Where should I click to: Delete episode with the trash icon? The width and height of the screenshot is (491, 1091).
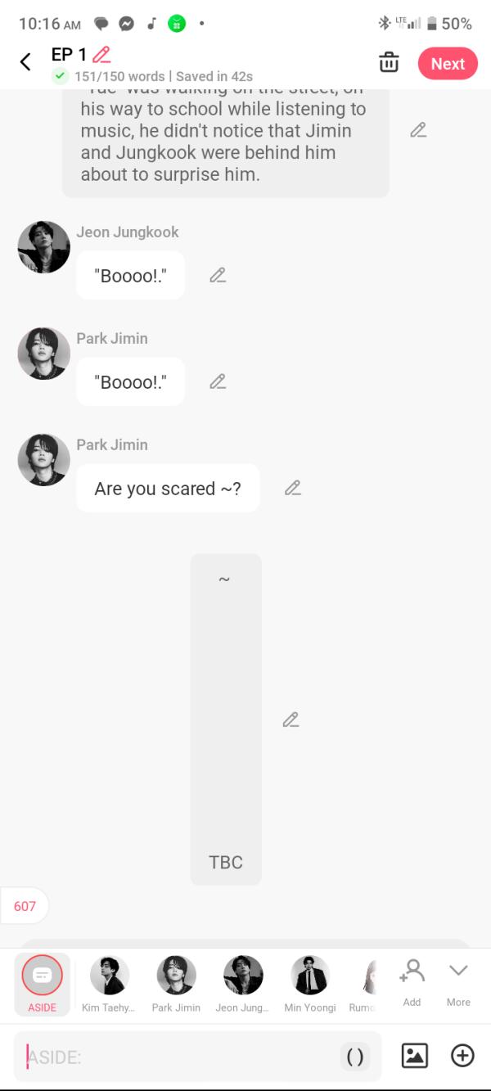(389, 63)
